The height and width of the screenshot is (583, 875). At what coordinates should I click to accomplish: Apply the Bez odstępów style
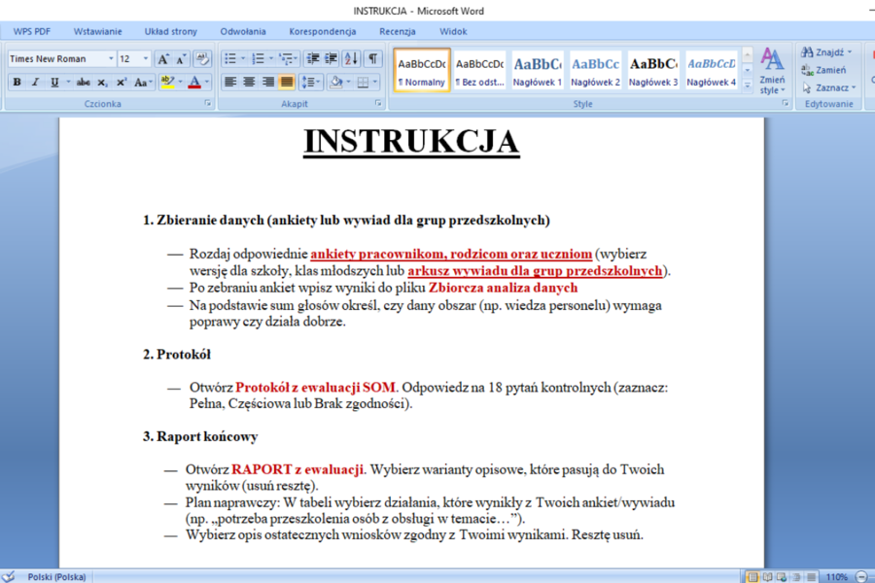point(480,70)
